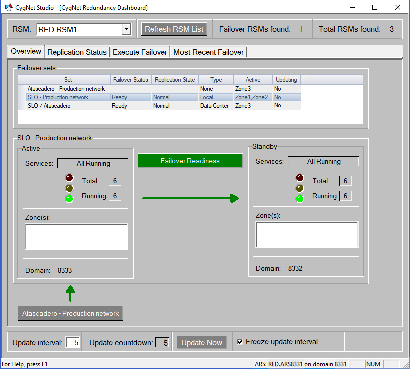Minimize the CygNet Studio window

[352, 7]
